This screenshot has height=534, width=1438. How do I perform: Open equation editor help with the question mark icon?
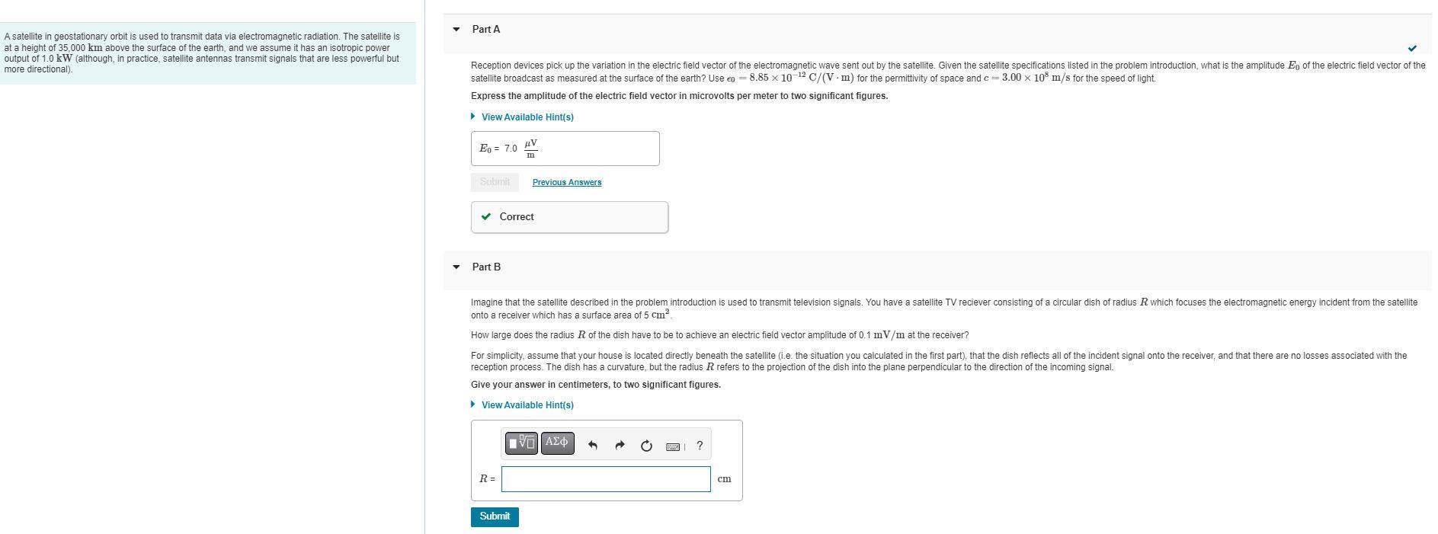point(700,446)
